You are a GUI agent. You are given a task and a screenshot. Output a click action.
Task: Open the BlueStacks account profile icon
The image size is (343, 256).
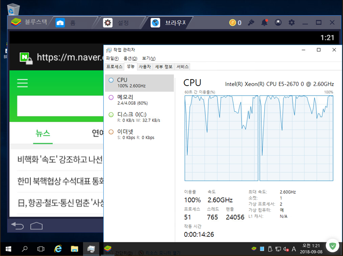tap(278, 23)
